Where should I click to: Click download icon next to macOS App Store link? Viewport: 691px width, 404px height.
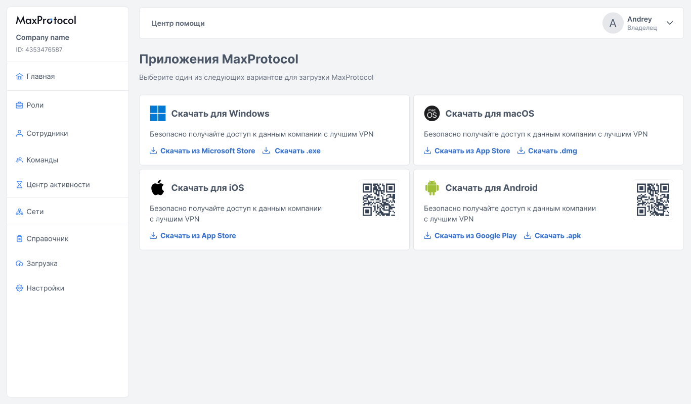click(x=427, y=150)
